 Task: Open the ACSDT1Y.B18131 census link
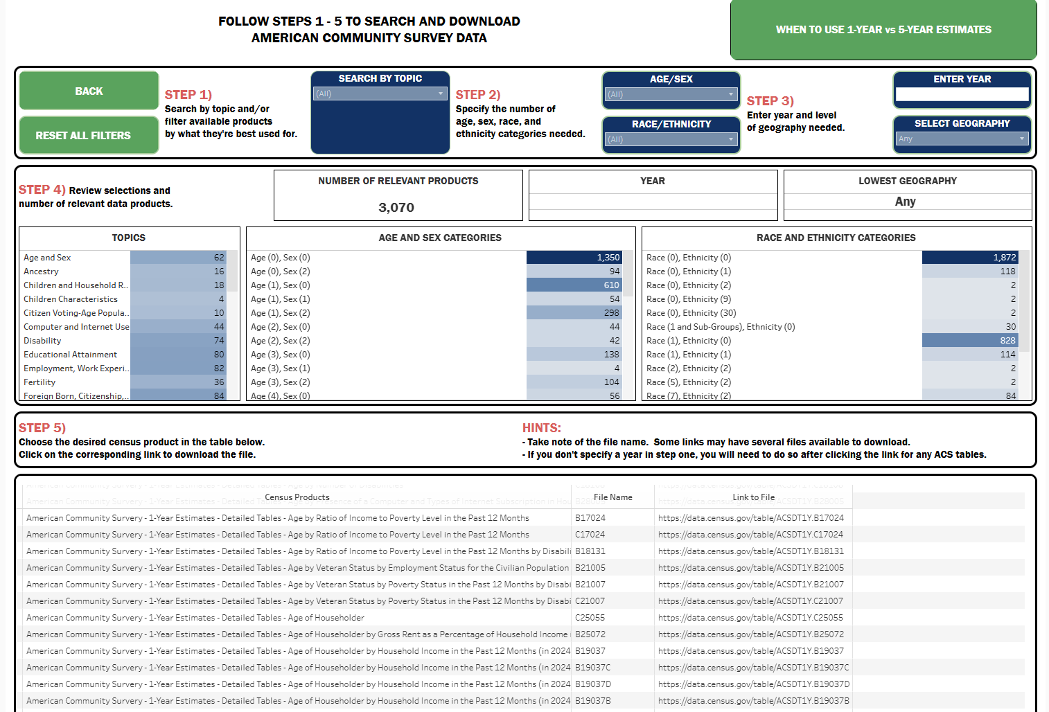[751, 551]
